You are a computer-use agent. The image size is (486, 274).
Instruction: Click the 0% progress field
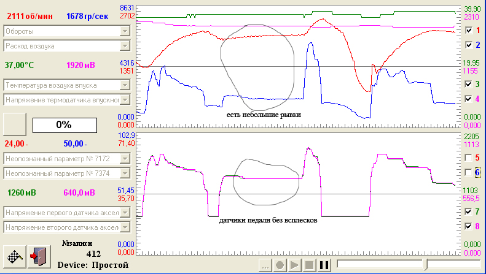[x=65, y=125]
